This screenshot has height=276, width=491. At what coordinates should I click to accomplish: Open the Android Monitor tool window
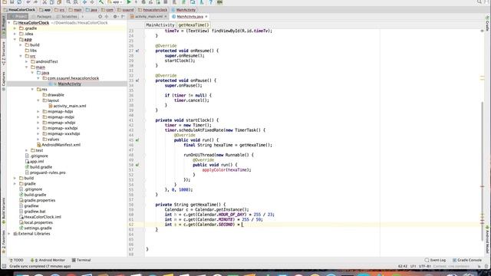[x=48, y=260]
